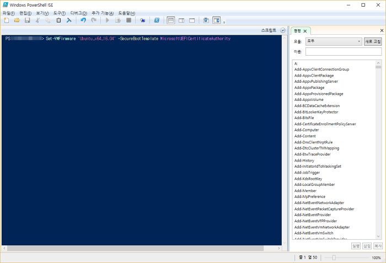386x263 pixels.
Task: Click the 새로 고침 refresh button
Action: [x=373, y=41]
